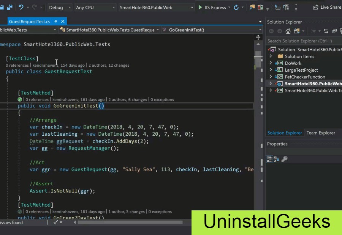Screen dimensions: 342x235
Task: Click the browser refresh icon in the toolbar
Action: (x=236, y=8)
